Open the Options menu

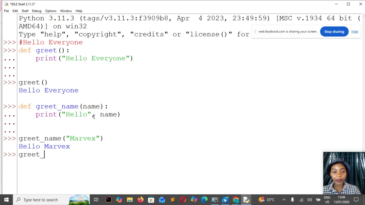point(51,11)
